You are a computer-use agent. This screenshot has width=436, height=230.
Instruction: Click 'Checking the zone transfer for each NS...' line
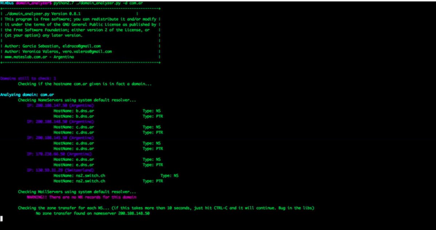(166, 208)
